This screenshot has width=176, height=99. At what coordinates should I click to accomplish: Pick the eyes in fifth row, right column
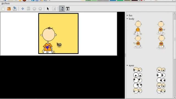(161, 91)
